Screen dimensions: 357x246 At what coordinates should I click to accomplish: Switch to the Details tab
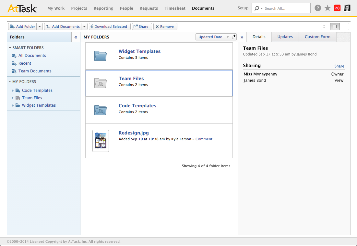pos(259,37)
